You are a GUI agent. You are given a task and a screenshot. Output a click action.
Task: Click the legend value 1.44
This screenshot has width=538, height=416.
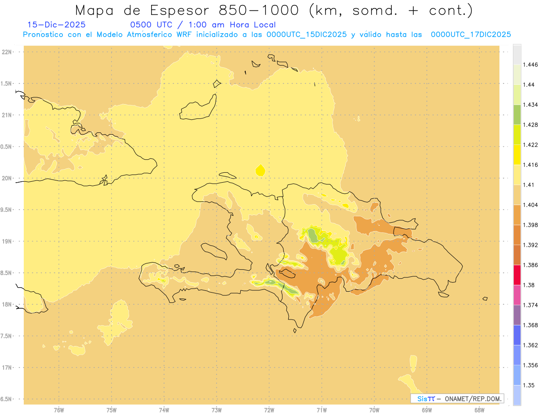[x=529, y=85]
